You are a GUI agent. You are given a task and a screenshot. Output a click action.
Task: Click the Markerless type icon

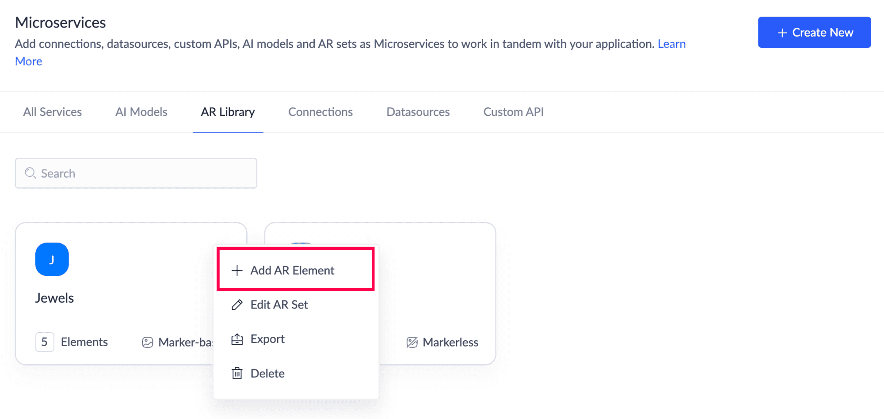412,343
